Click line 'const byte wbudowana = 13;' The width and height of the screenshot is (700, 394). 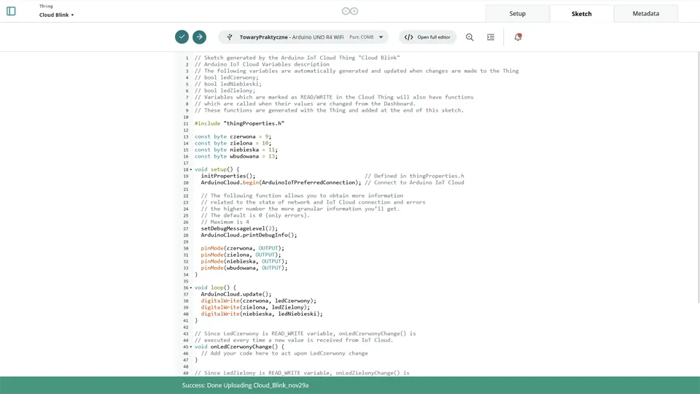[236, 156]
